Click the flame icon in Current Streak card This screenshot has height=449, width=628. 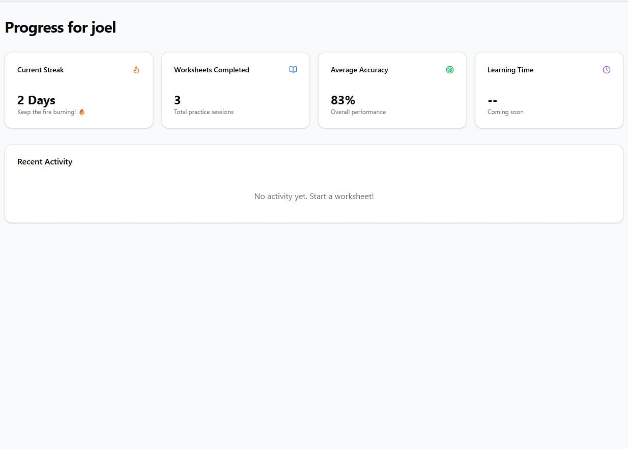136,70
